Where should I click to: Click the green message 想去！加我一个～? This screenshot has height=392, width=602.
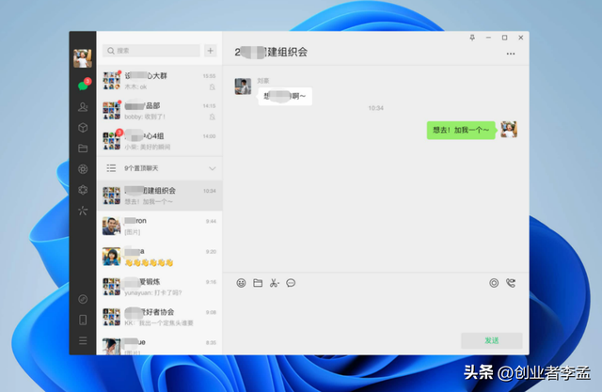[461, 130]
